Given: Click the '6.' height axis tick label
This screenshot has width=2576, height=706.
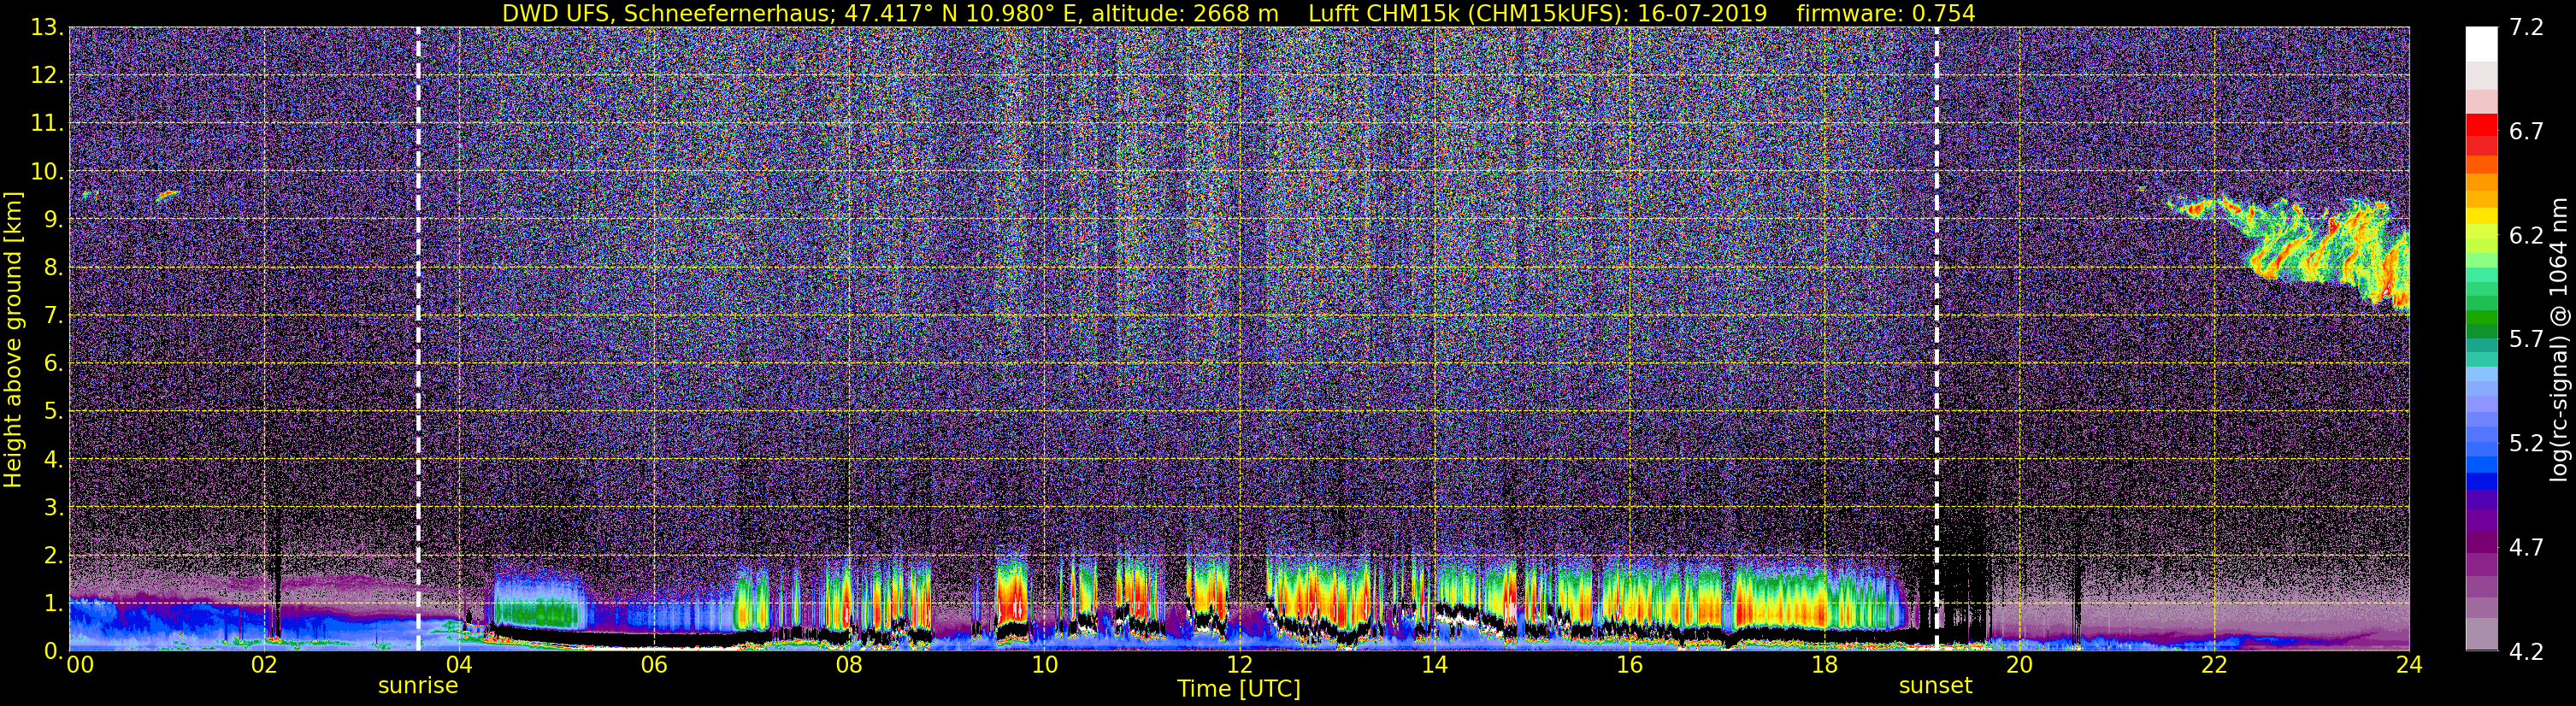Looking at the screenshot, I should [54, 363].
